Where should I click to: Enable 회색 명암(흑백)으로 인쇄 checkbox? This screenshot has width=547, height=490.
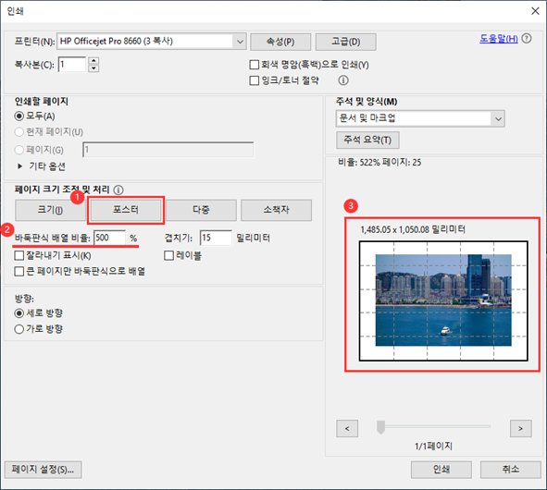tap(255, 65)
